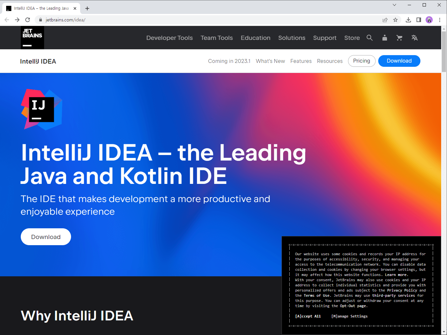This screenshot has width=447, height=335.
Task: Click the vertical scrollbar thumb
Action: coord(444,52)
